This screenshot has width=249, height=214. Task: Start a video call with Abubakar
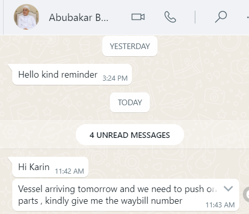(x=138, y=17)
